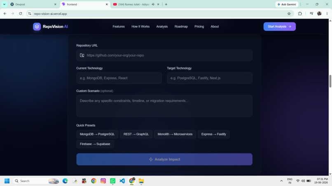This screenshot has height=186, width=332.
Task: Click the Start Analysis button
Action: (x=280, y=27)
